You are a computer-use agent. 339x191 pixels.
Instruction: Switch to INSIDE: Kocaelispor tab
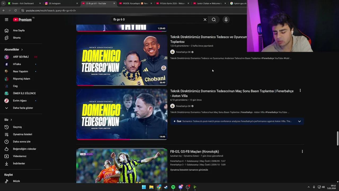[x=135, y=3]
